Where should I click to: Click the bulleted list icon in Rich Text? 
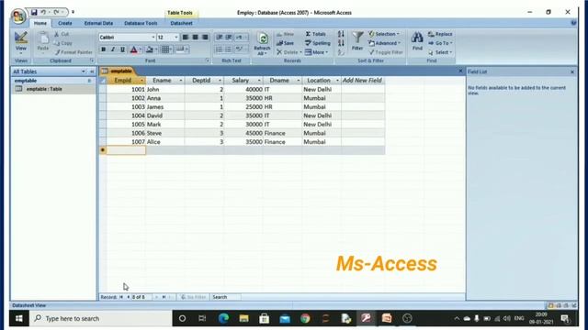pyautogui.click(x=229, y=49)
